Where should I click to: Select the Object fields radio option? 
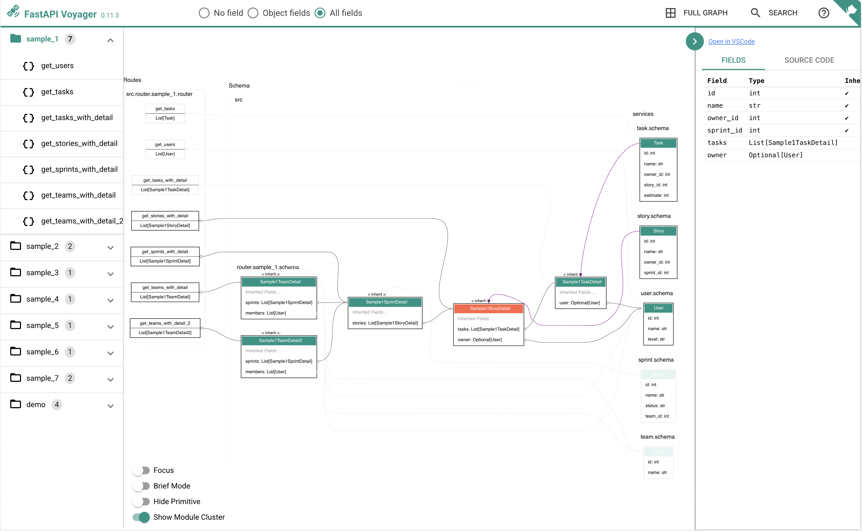(x=253, y=13)
